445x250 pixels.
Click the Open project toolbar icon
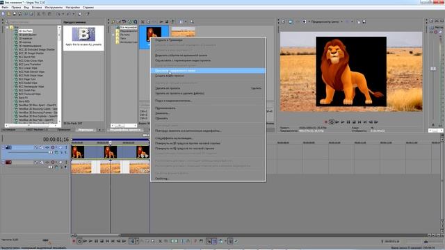coord(8,14)
